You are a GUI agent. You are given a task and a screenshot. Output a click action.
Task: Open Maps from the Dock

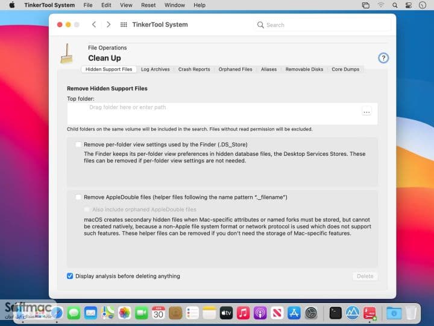108,313
